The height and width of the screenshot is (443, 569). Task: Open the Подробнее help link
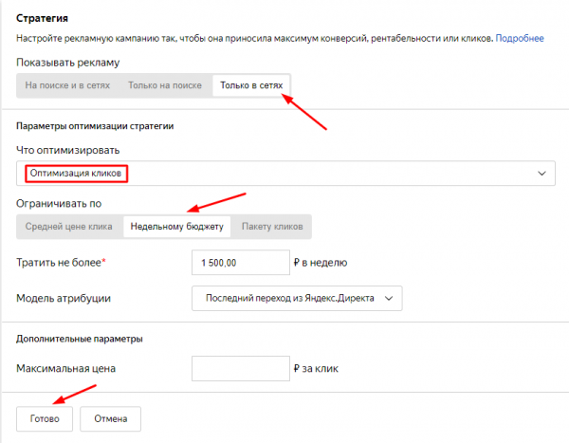click(x=520, y=38)
